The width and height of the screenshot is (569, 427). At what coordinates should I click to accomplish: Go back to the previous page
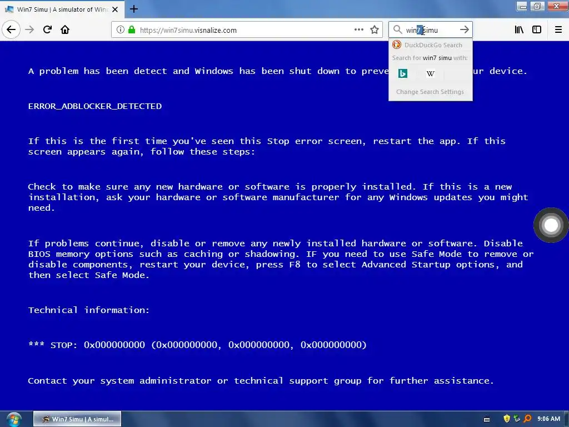coord(11,30)
